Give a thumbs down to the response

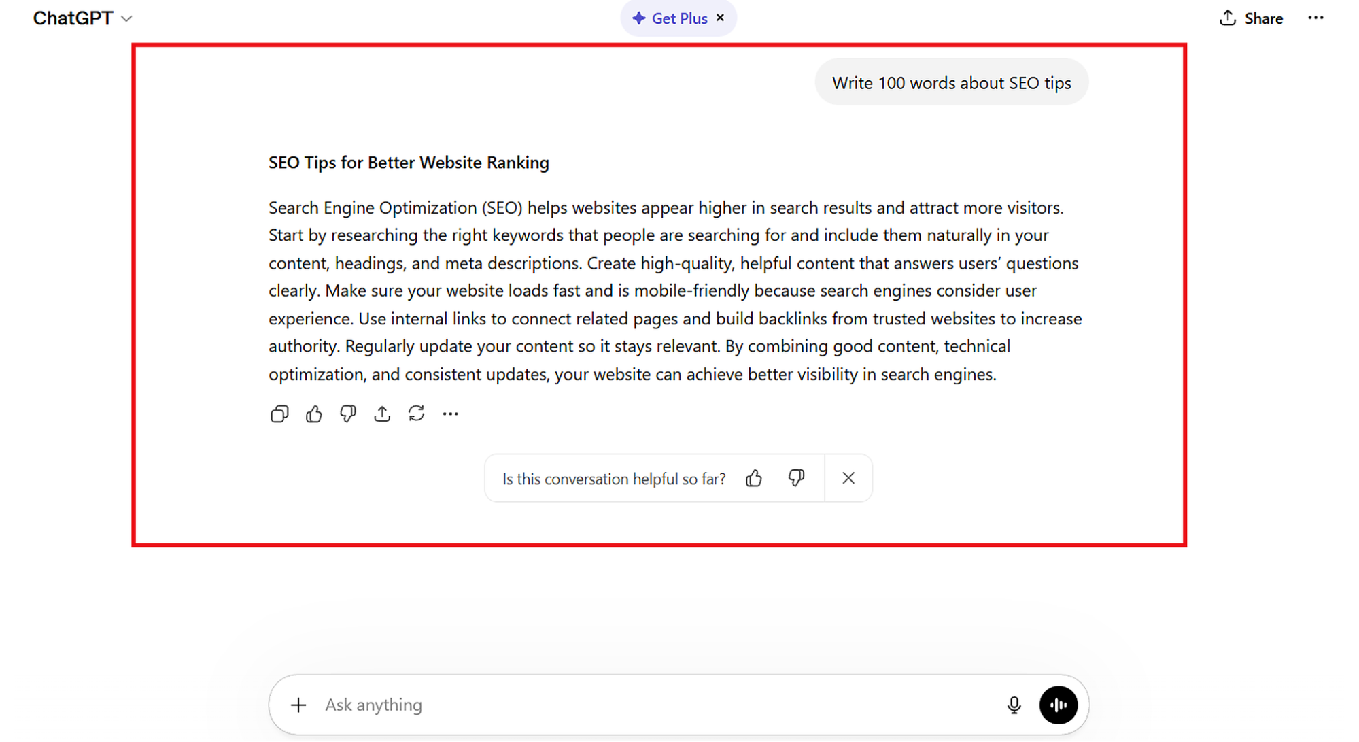pyautogui.click(x=348, y=414)
